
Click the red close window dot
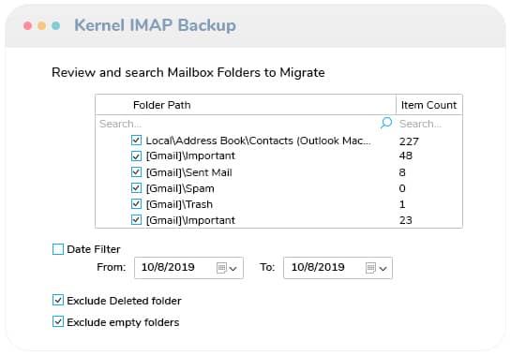pyautogui.click(x=28, y=25)
